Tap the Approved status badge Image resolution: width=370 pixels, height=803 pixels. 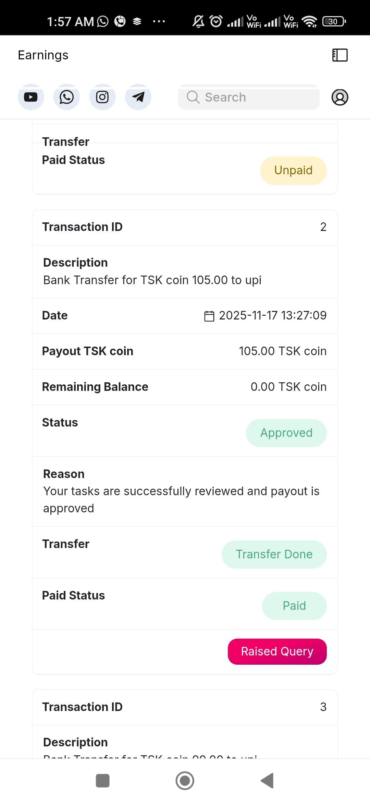(286, 433)
